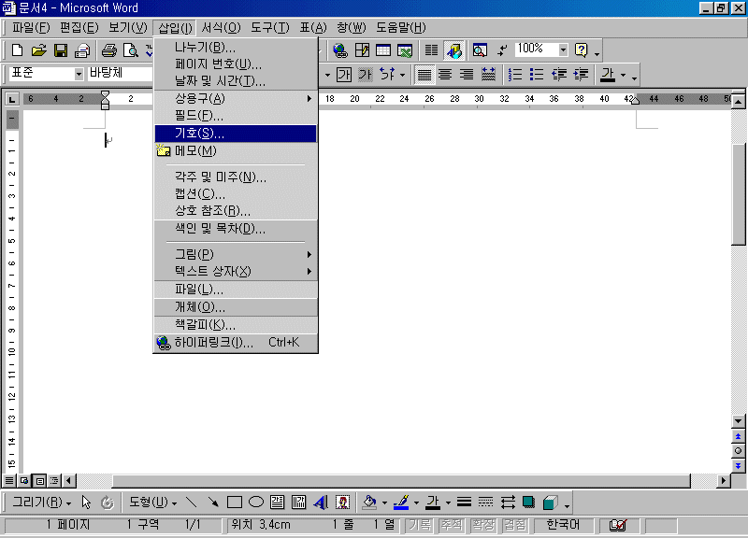This screenshot has width=748, height=538.
Task: Click the Free Rotate icon
Action: 108,503
